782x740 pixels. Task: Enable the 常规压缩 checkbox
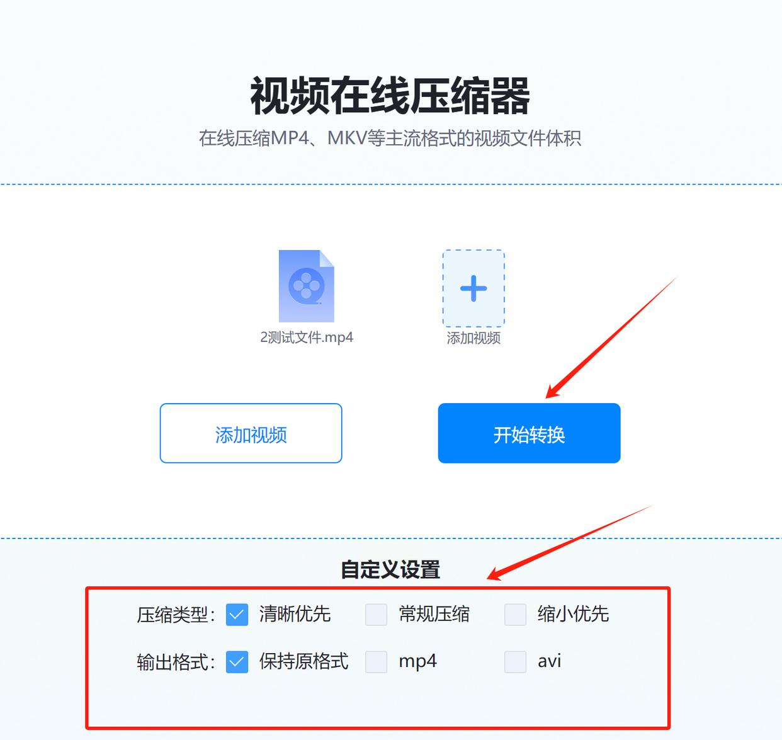376,615
